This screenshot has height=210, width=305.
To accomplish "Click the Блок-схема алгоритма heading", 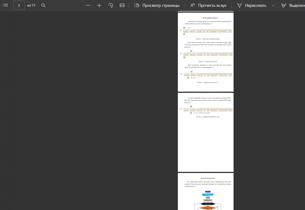I will tap(208, 178).
